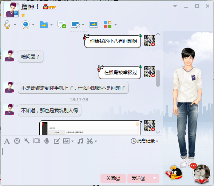214x186 pixels.
Task: Maximize the chat window
Action: [197, 6]
